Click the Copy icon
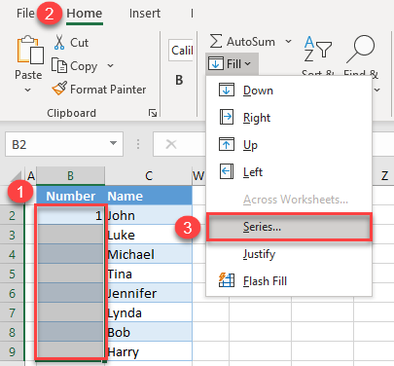Screen dimensions: 394x366 pos(59,65)
